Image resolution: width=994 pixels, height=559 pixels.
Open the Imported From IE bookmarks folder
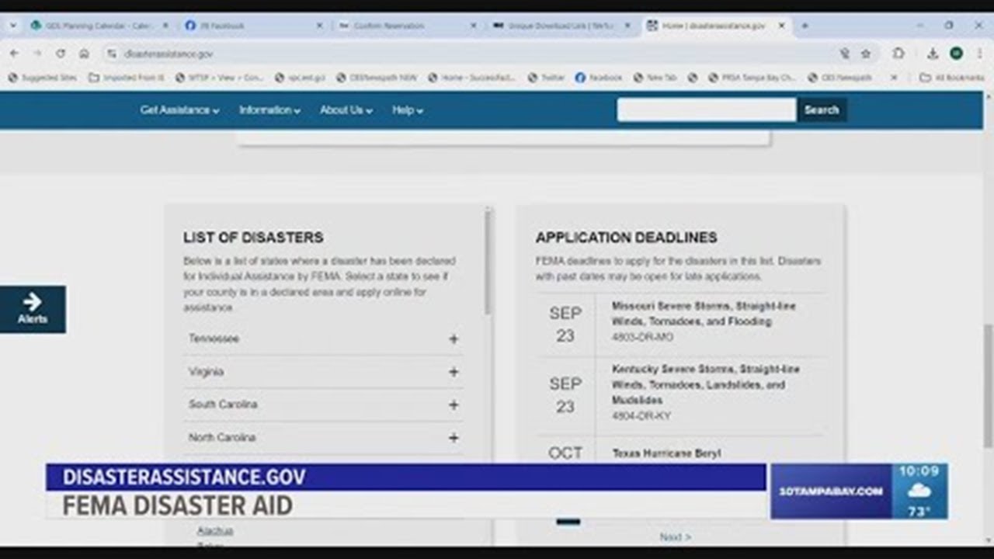point(126,78)
